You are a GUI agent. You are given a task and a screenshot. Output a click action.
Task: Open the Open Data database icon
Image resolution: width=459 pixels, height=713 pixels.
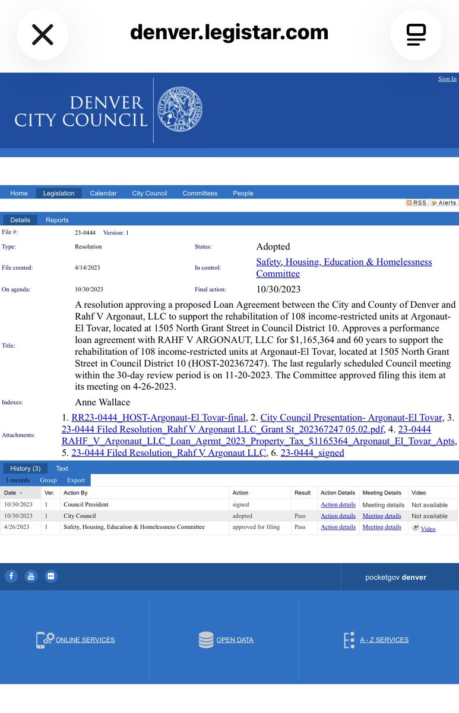(206, 640)
